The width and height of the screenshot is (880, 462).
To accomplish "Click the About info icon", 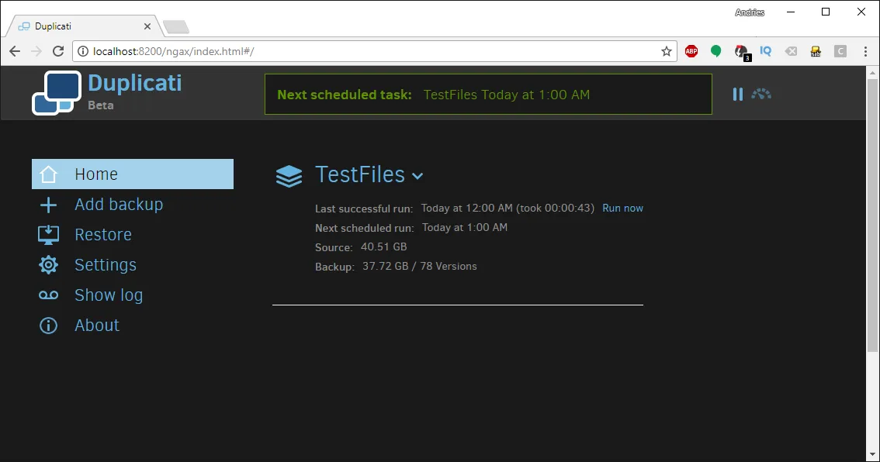I will point(48,326).
